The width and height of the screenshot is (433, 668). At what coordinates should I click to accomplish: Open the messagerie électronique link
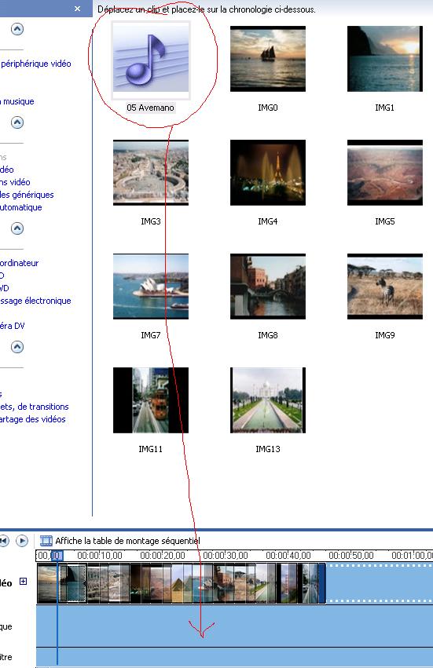35,301
